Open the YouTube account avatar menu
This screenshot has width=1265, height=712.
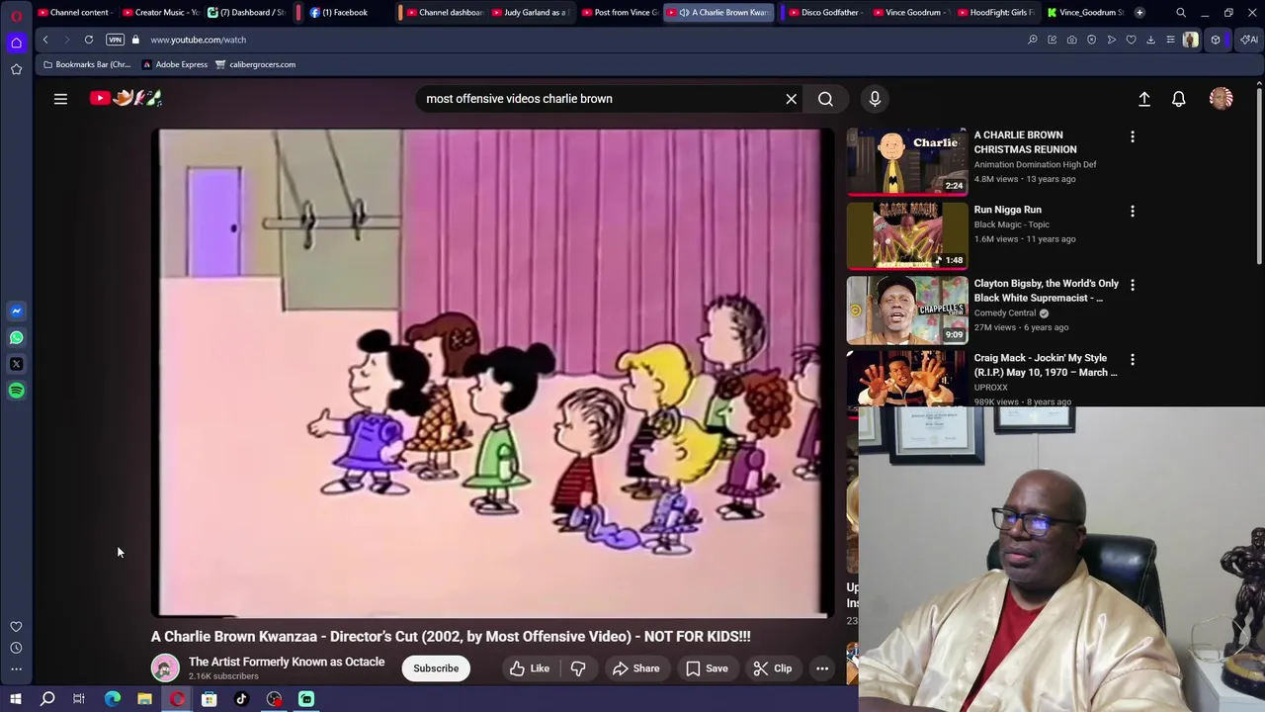(1222, 99)
